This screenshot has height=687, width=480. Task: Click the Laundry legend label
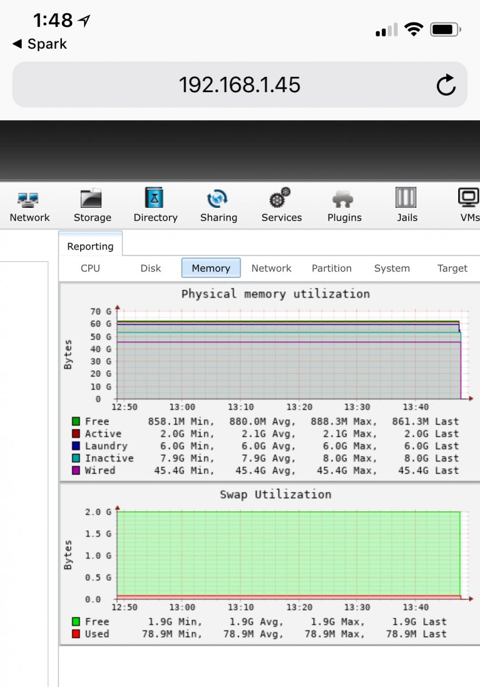(x=106, y=446)
